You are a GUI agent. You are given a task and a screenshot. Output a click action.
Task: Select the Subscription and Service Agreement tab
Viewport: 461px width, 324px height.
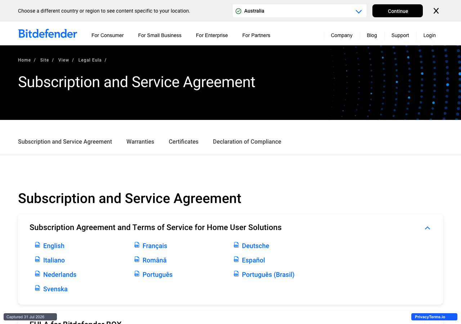pyautogui.click(x=65, y=142)
